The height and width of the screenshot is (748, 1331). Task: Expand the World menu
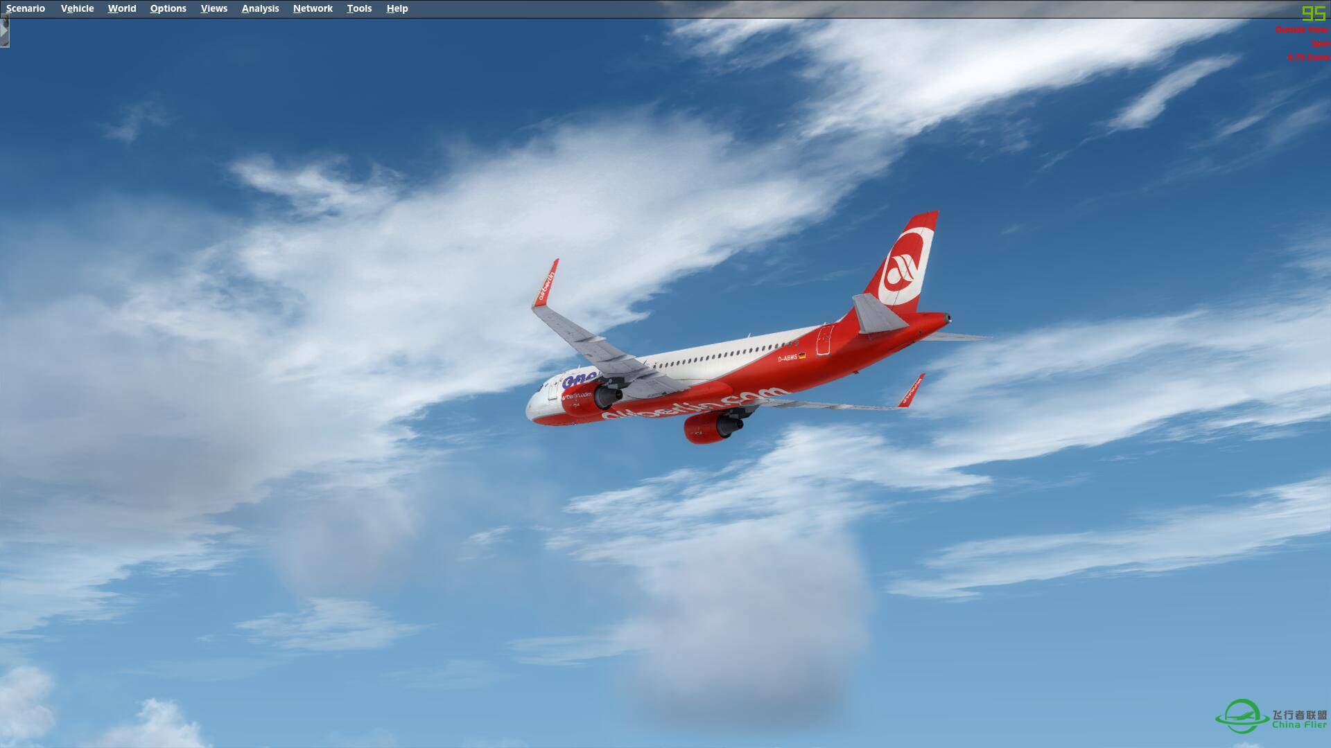click(120, 8)
